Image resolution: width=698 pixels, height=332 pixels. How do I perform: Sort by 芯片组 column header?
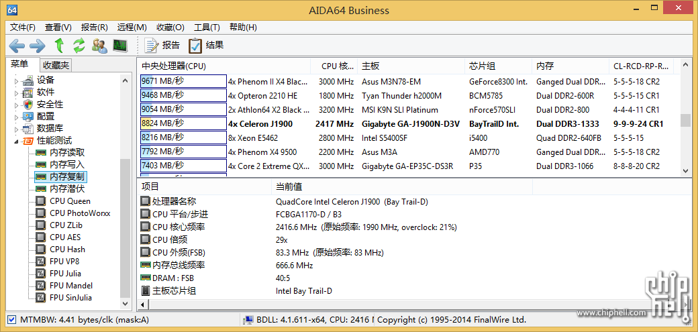click(x=498, y=66)
